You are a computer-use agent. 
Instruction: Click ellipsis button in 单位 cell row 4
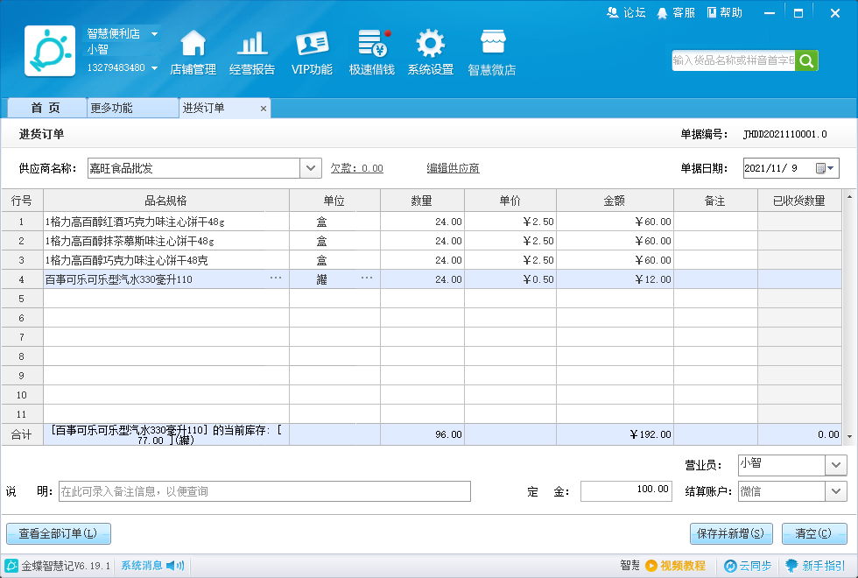(367, 278)
